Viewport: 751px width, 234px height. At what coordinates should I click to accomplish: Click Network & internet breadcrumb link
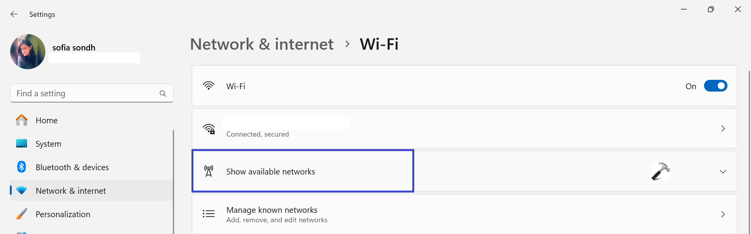coord(262,44)
